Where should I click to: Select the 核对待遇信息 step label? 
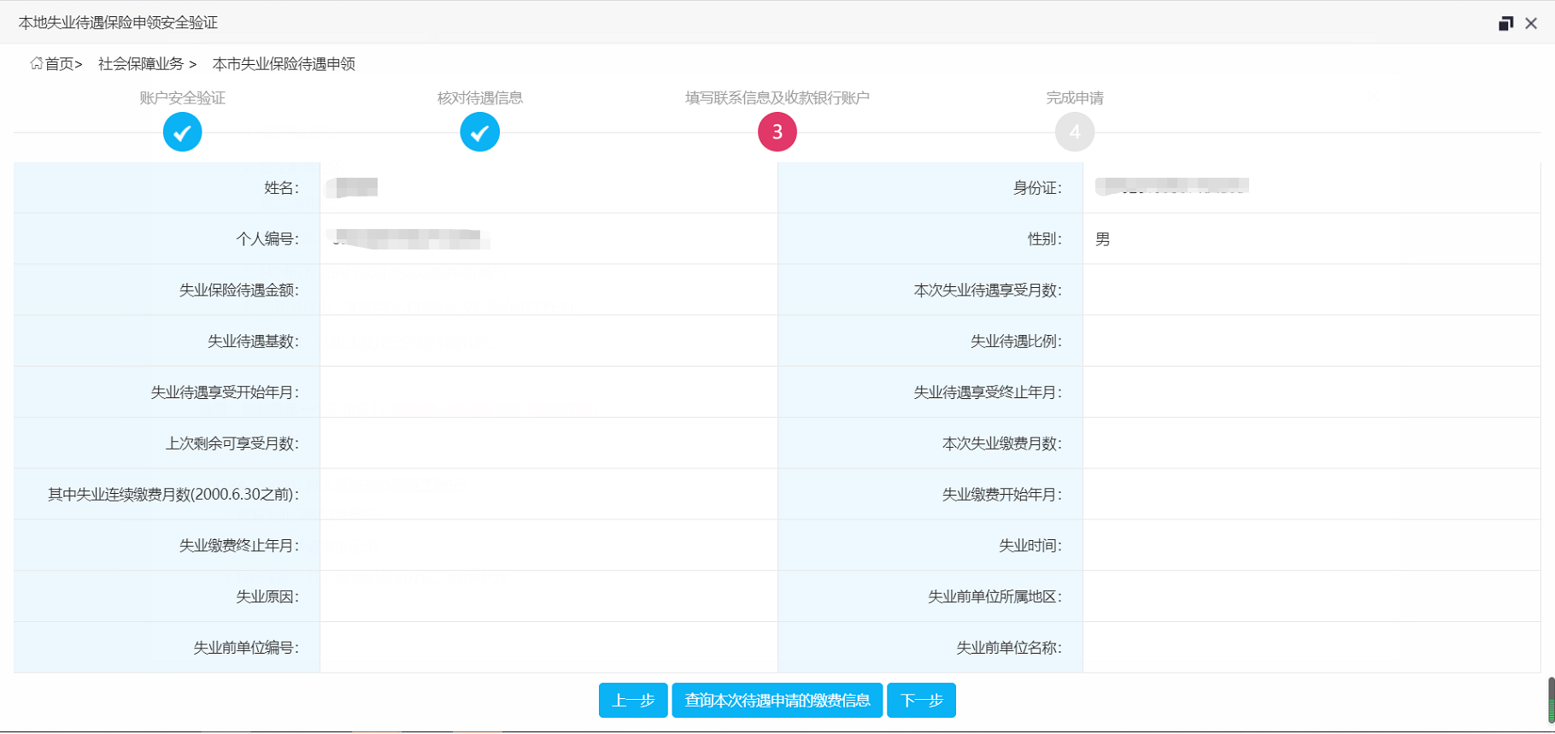pyautogui.click(x=479, y=98)
